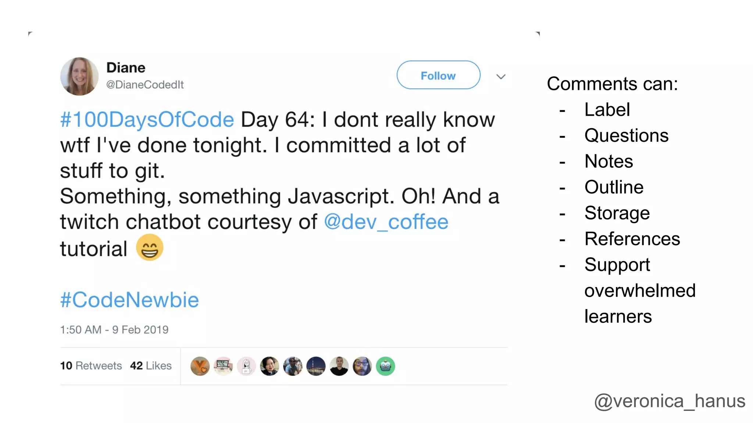
Task: View the 42 Likes list
Action: [x=151, y=366]
